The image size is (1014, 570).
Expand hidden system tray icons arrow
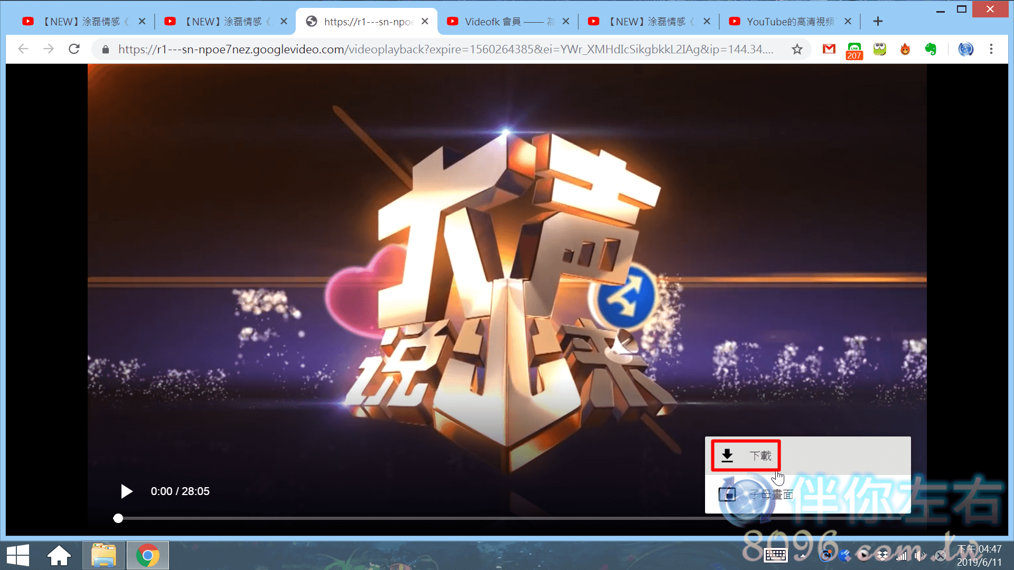coord(803,556)
